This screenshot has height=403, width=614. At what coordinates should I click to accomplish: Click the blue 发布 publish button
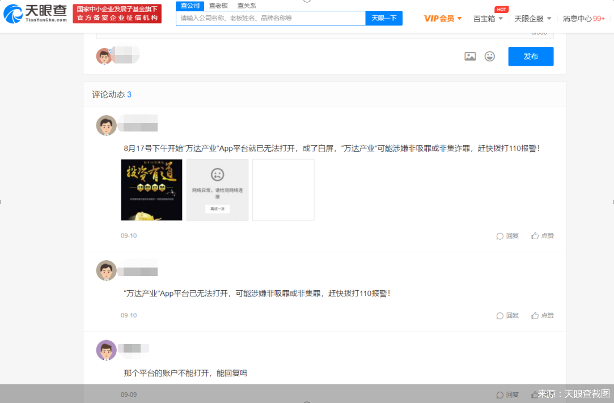pos(531,56)
